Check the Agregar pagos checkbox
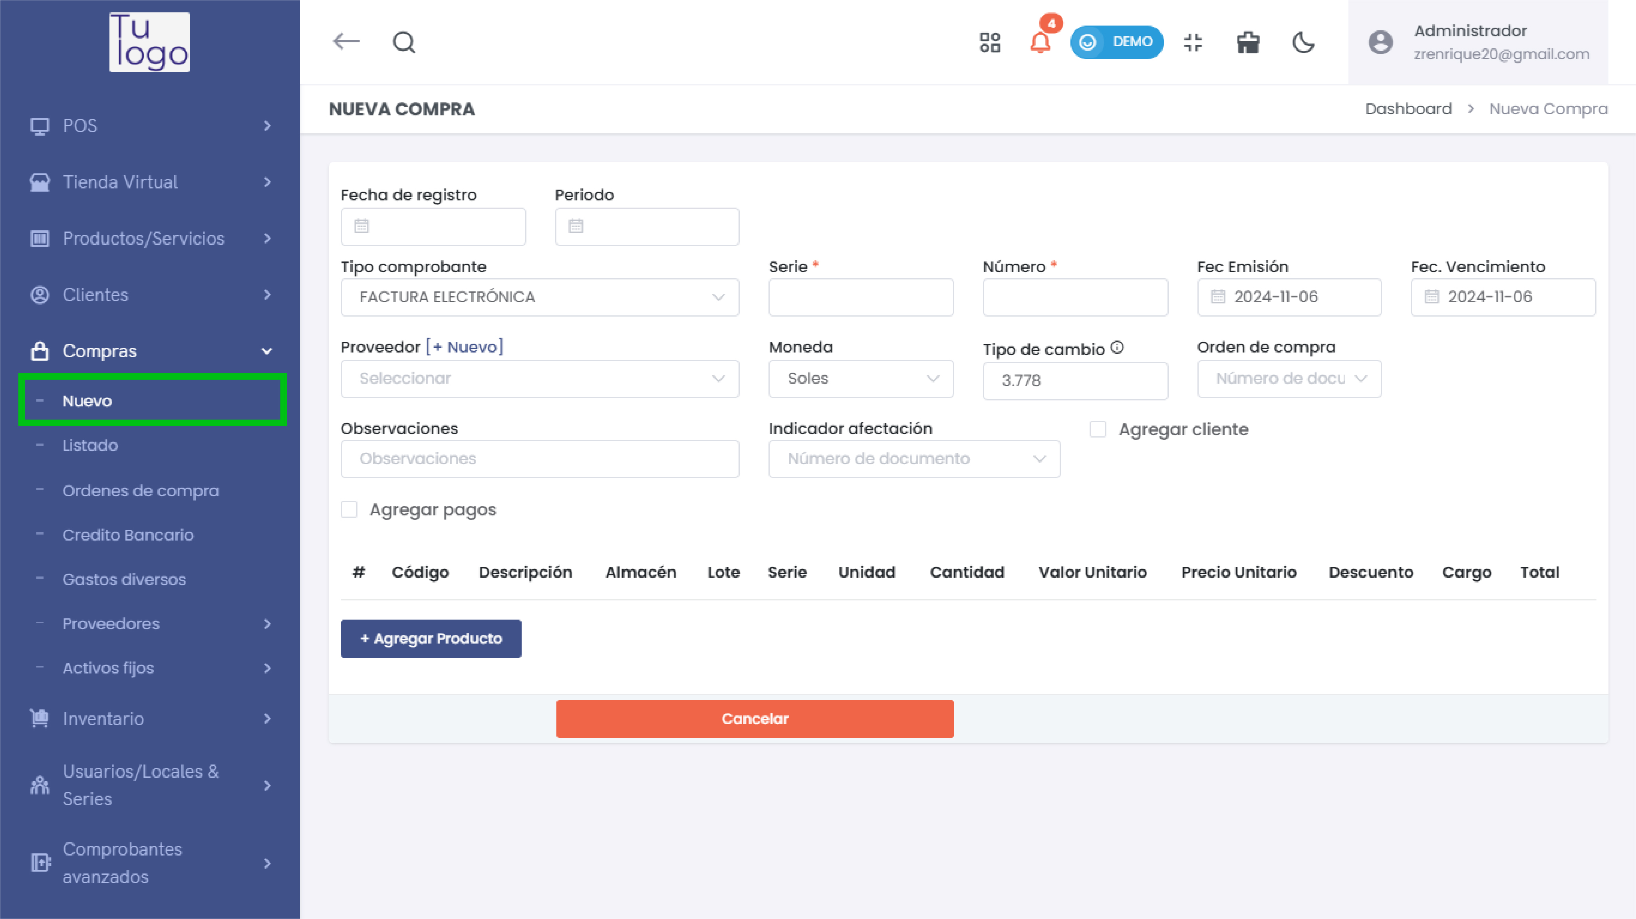This screenshot has height=919, width=1636. [349, 510]
